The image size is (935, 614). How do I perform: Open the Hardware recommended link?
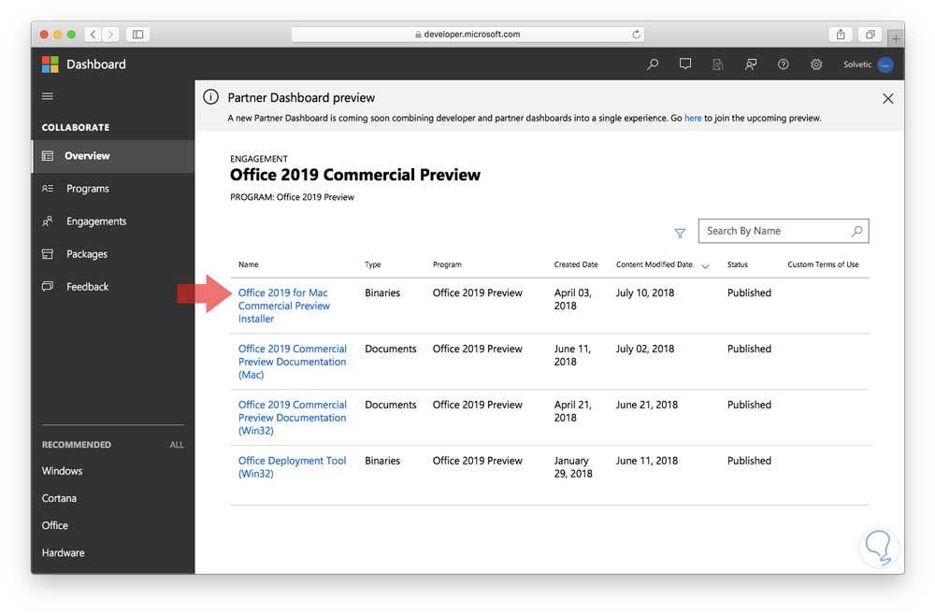click(64, 553)
